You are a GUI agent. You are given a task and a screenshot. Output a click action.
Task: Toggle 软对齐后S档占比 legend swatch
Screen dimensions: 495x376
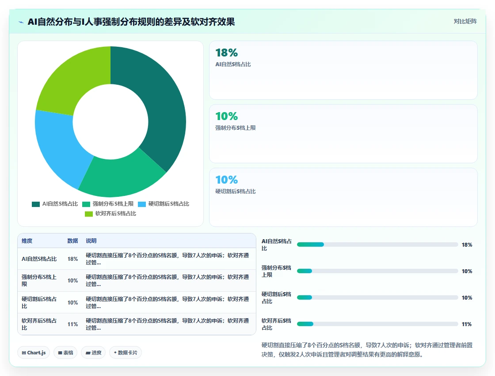(x=89, y=214)
